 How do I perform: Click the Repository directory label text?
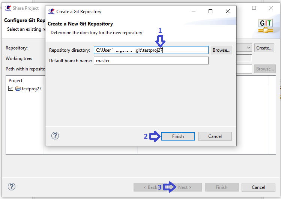click(x=69, y=50)
